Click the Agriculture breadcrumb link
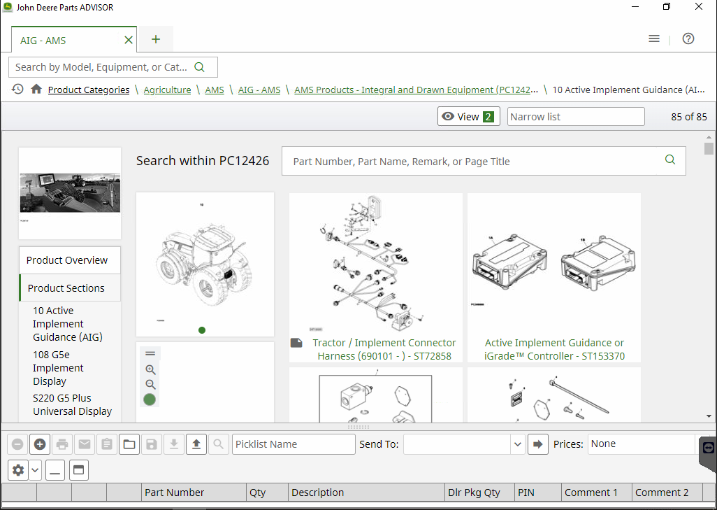 coord(167,90)
